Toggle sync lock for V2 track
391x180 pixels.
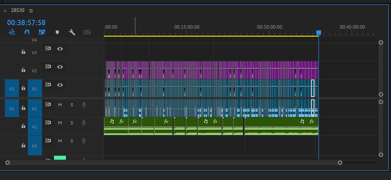pyautogui.click(x=48, y=66)
